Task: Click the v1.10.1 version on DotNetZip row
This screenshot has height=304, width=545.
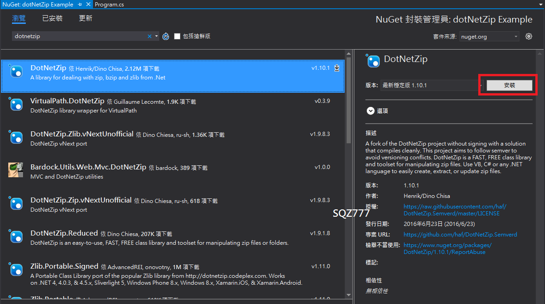Action: tap(320, 68)
